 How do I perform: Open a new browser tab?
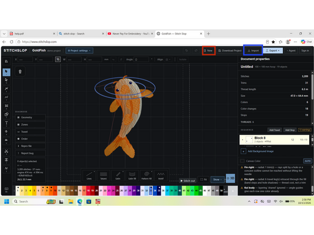(x=208, y=34)
